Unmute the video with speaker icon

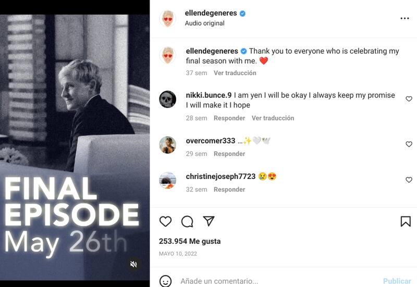coord(133,264)
